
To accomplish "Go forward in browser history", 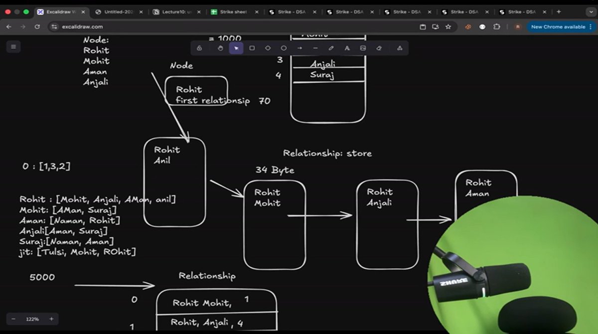I will [23, 27].
